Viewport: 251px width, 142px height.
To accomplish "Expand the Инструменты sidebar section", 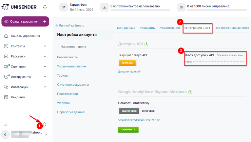I will (x=45, y=77).
